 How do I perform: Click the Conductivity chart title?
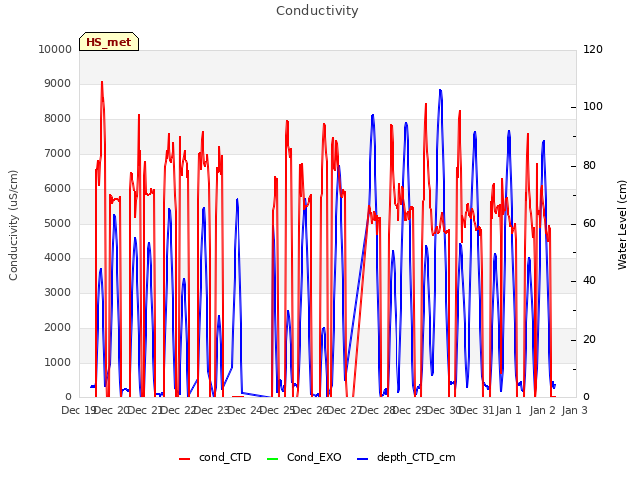pyautogui.click(x=317, y=11)
